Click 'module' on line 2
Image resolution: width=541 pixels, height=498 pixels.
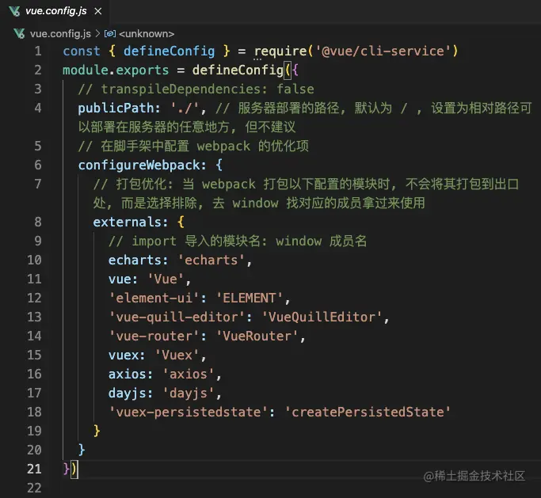pyautogui.click(x=86, y=70)
